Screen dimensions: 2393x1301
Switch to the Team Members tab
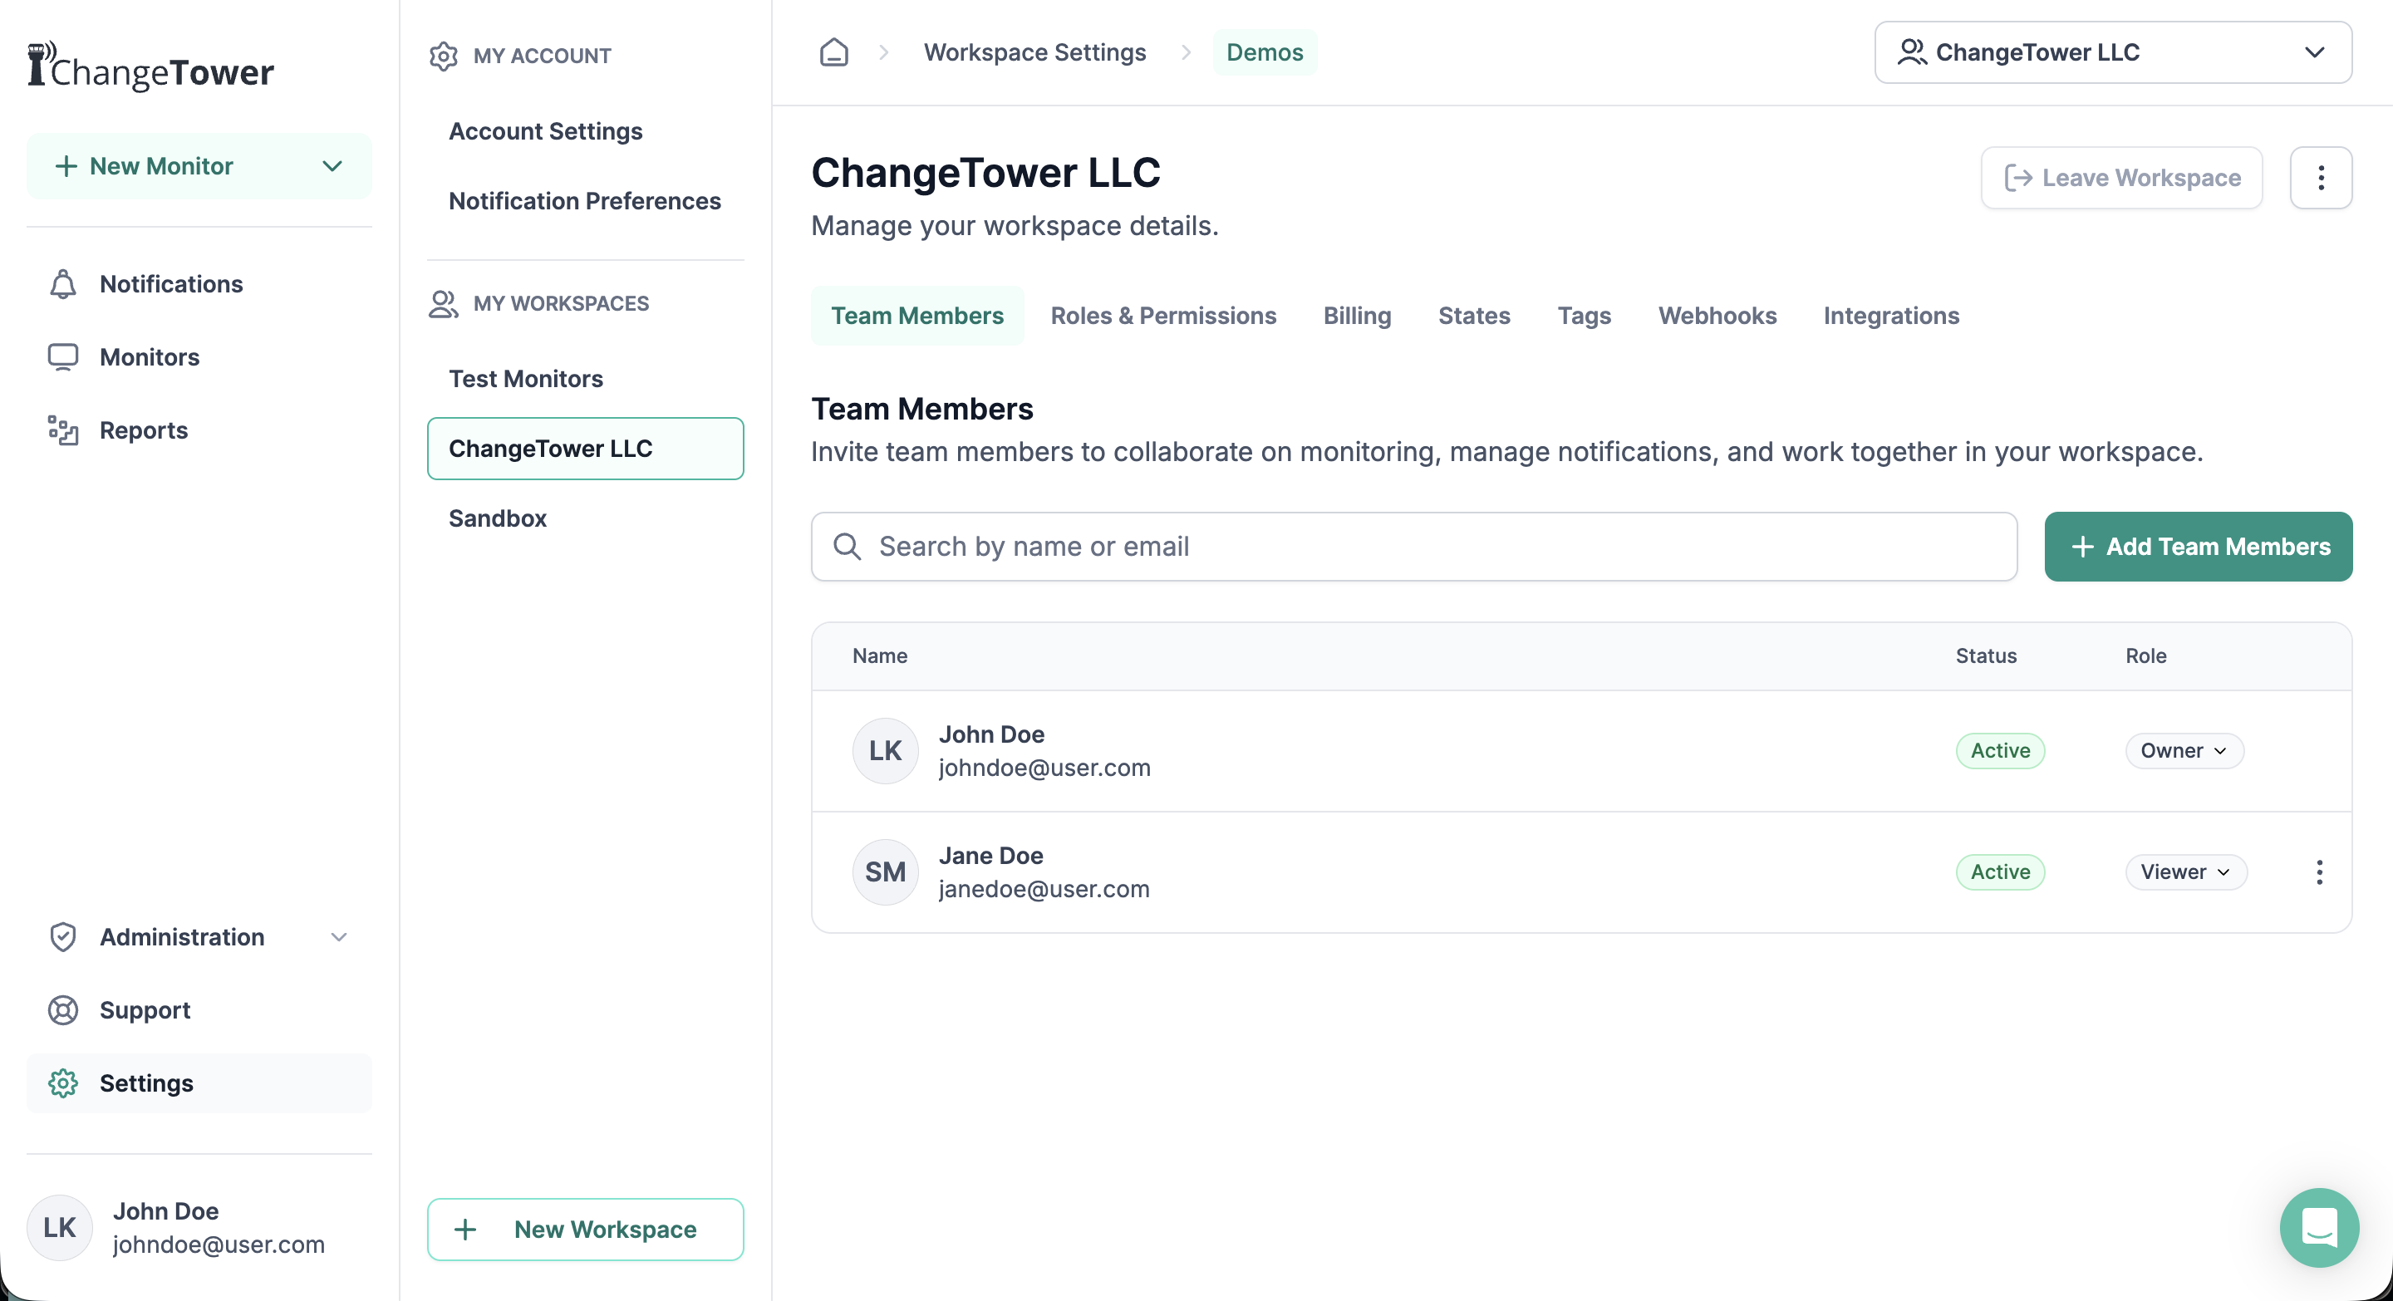[x=916, y=316]
